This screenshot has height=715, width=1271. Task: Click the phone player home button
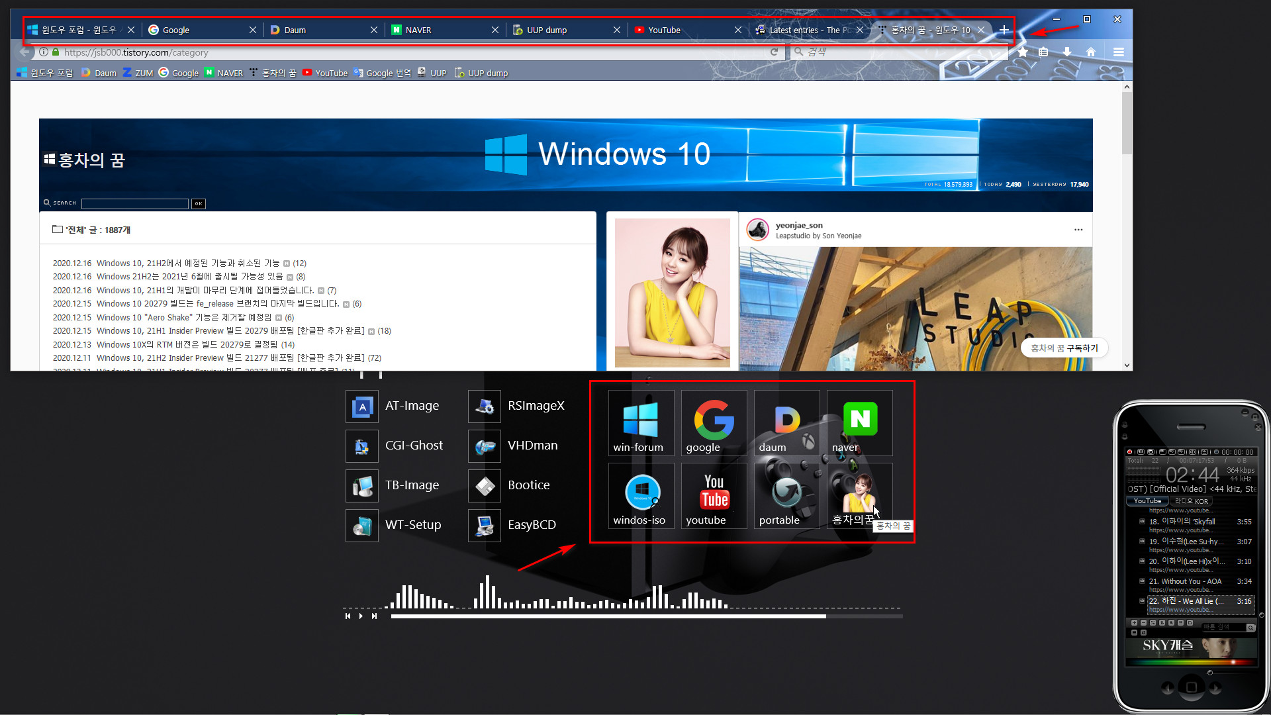[x=1191, y=688]
